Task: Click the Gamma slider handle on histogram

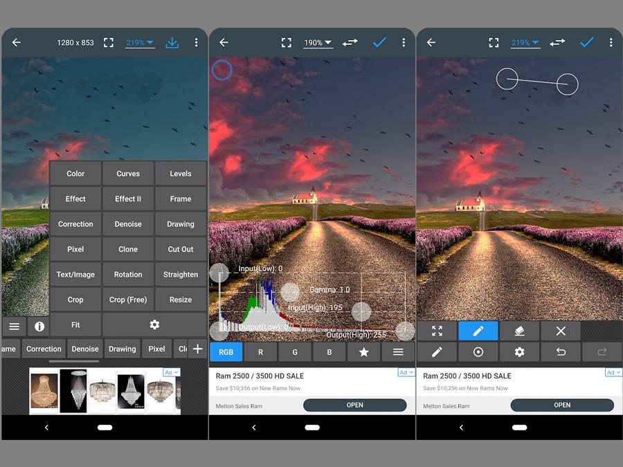Action: pyautogui.click(x=290, y=292)
